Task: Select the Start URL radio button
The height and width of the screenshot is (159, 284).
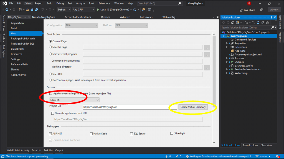Action: coord(50,74)
